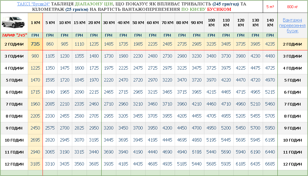
Task: Select the right-side 7 ГОДИН label
Action: click(292, 104)
